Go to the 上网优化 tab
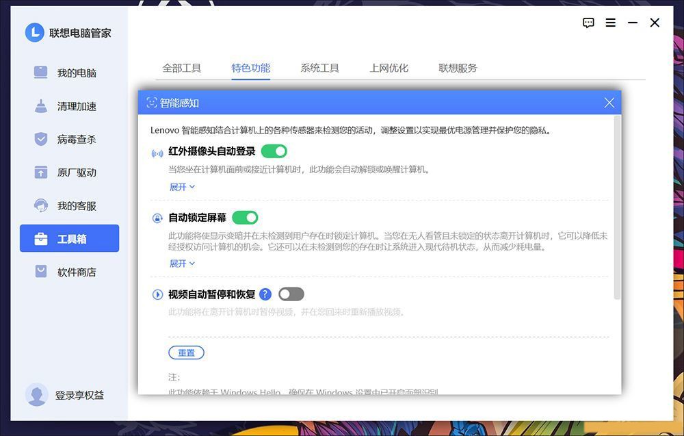Image resolution: width=684 pixels, height=436 pixels. (x=389, y=68)
